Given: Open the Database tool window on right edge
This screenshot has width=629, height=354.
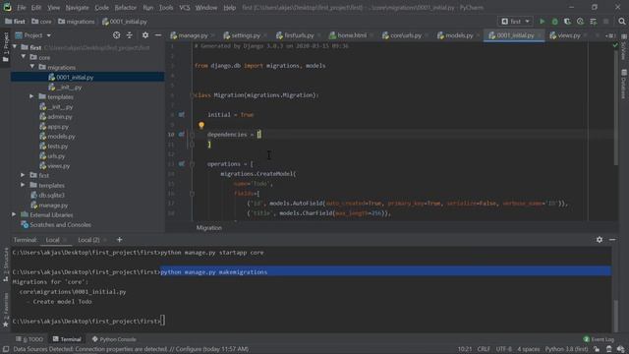Looking at the screenshot, I should [x=624, y=84].
